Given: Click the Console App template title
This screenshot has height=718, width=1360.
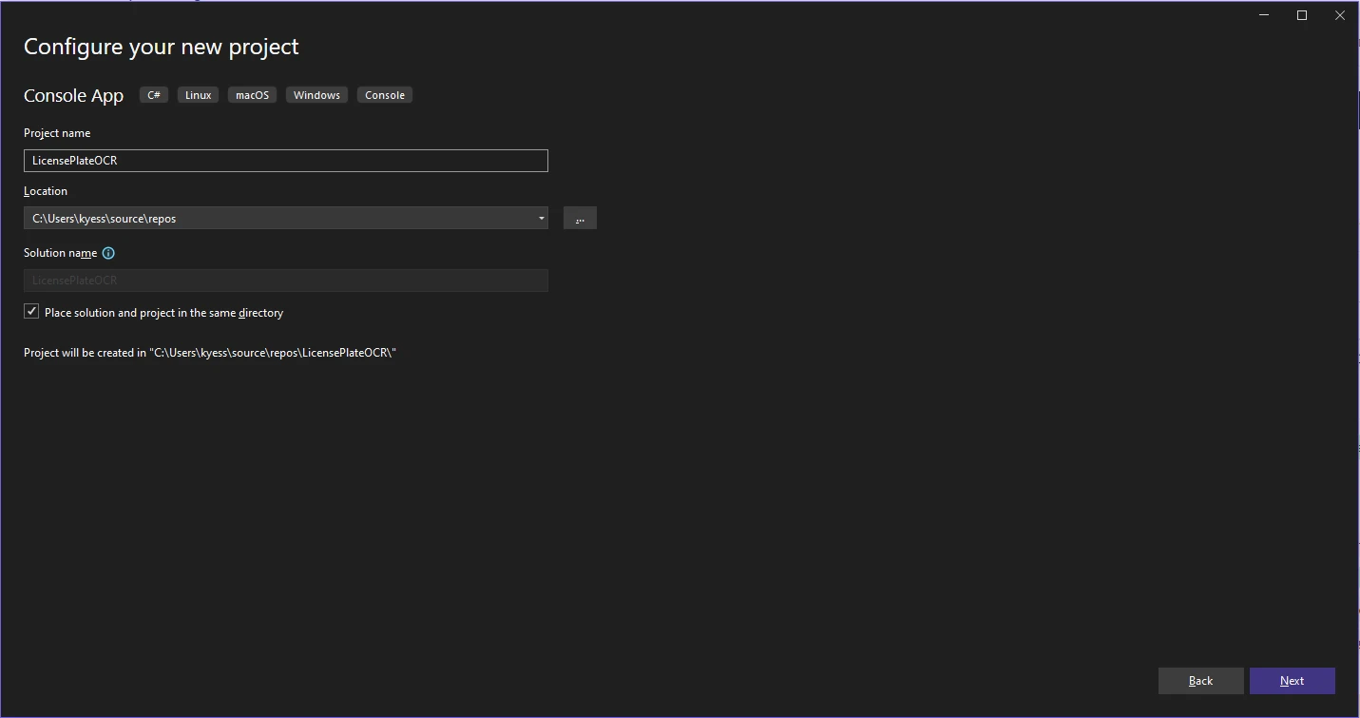Looking at the screenshot, I should 74,96.
